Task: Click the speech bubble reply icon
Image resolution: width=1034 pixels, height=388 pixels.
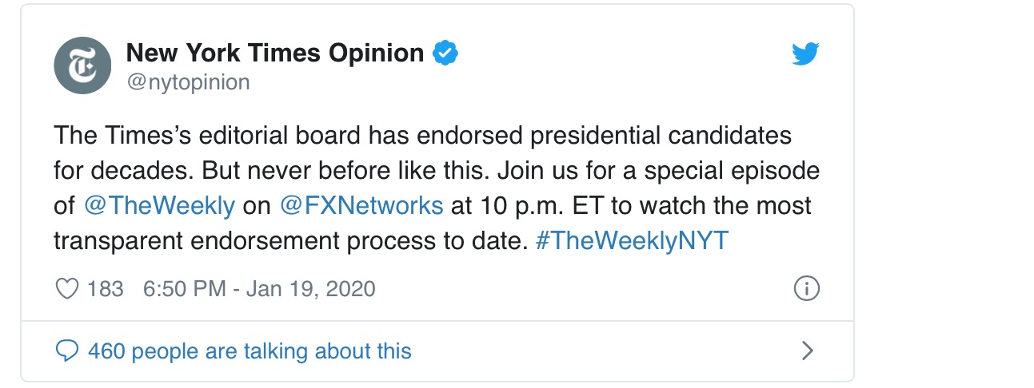Action: (67, 350)
